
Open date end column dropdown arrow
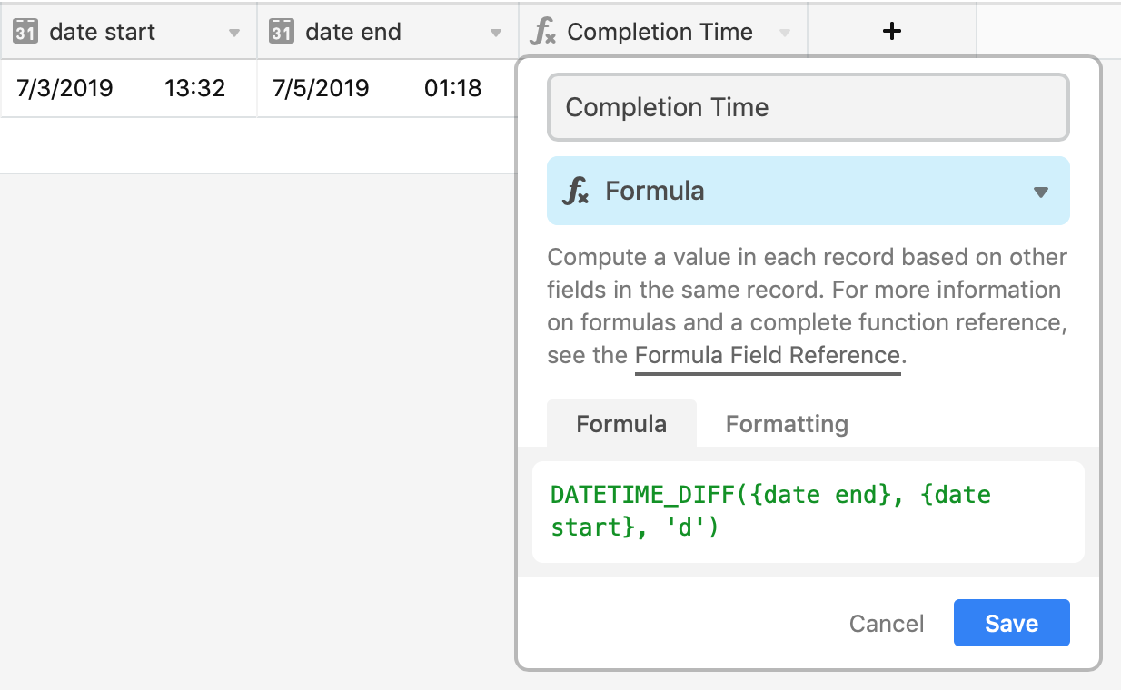click(x=496, y=34)
